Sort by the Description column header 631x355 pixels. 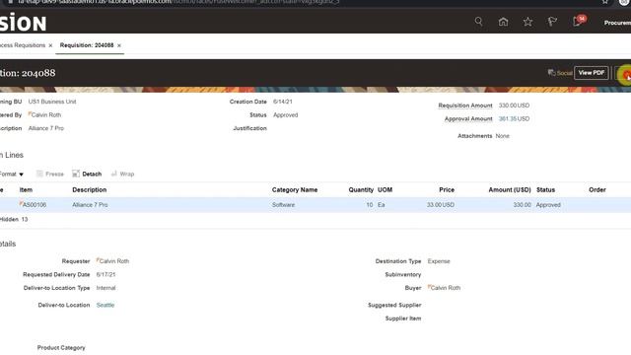[x=90, y=189]
